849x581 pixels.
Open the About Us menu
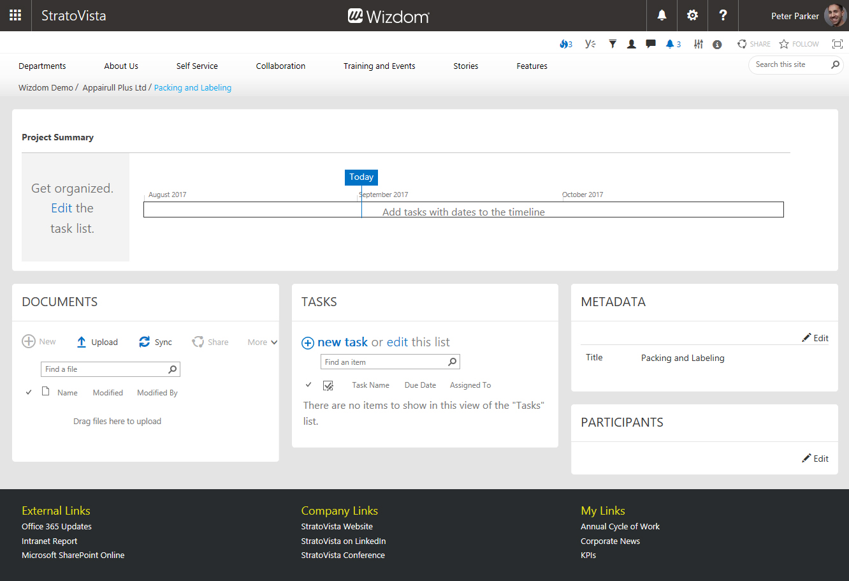tap(121, 66)
